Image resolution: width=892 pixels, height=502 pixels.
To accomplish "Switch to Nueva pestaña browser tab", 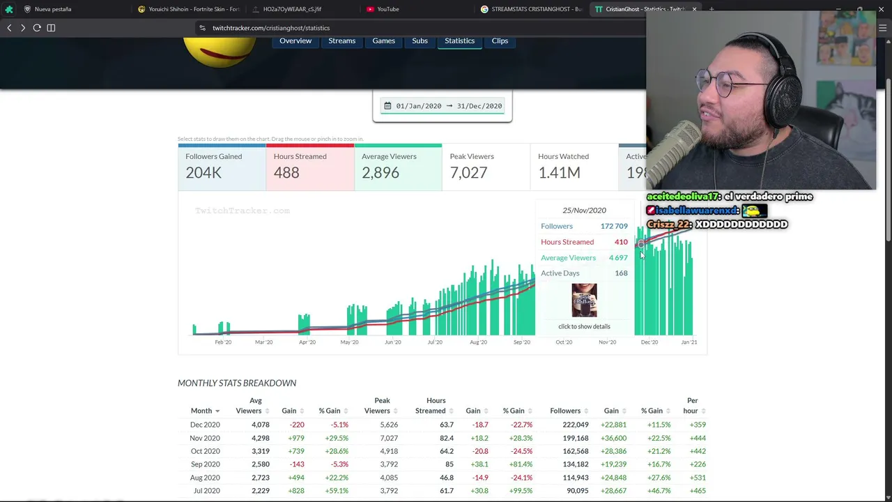I will [x=53, y=9].
